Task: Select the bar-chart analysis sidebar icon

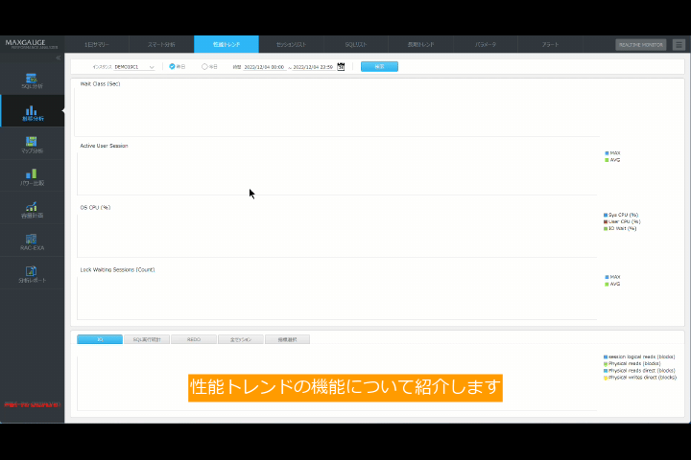Action: pyautogui.click(x=33, y=113)
